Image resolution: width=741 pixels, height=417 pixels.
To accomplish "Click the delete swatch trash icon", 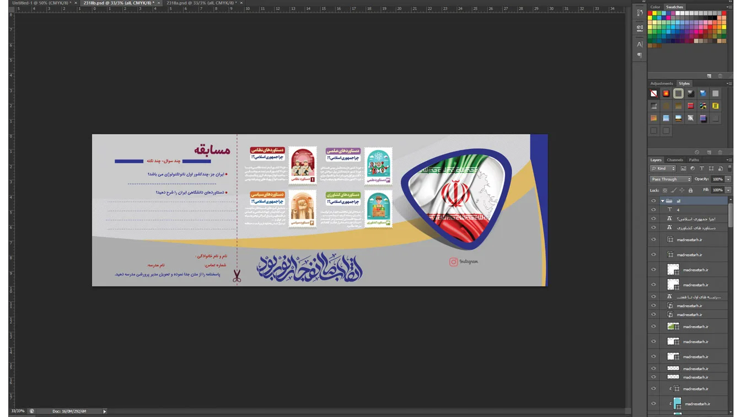I will click(720, 76).
